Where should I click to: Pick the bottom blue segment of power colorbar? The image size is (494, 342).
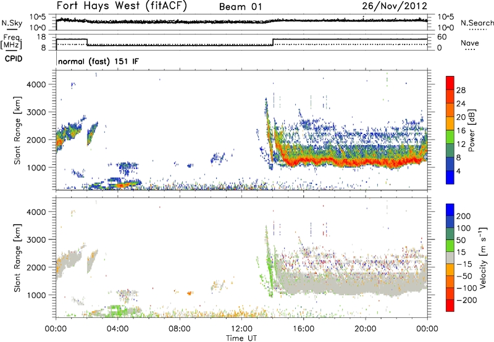(x=450, y=177)
